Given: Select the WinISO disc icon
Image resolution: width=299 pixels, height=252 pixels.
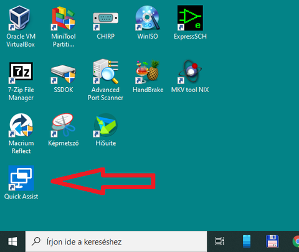Looking at the screenshot, I should pos(148,18).
